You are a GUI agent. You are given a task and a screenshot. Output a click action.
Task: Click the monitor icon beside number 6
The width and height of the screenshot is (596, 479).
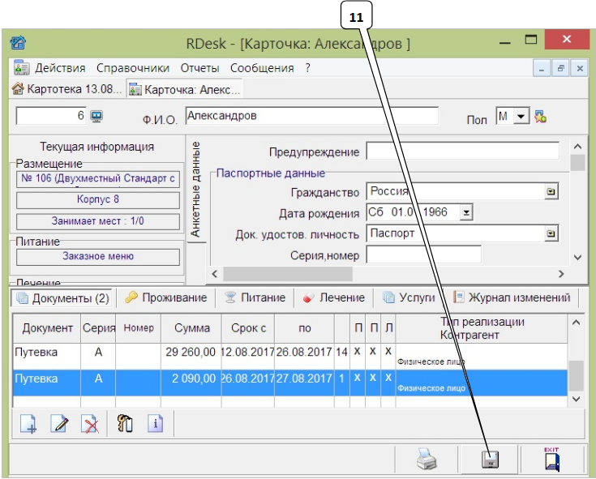[x=96, y=116]
